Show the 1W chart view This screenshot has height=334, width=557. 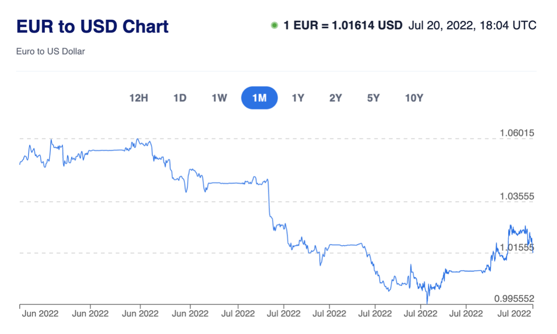point(219,98)
